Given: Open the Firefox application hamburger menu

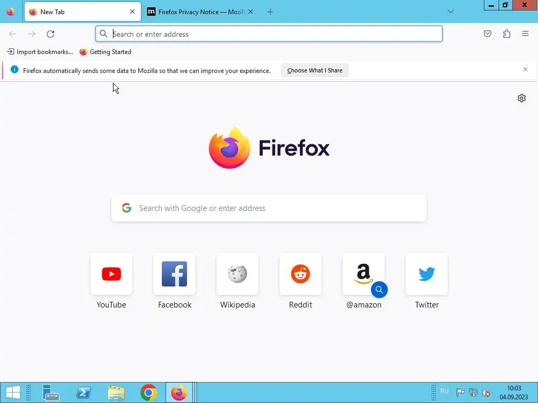Looking at the screenshot, I should click(x=525, y=34).
